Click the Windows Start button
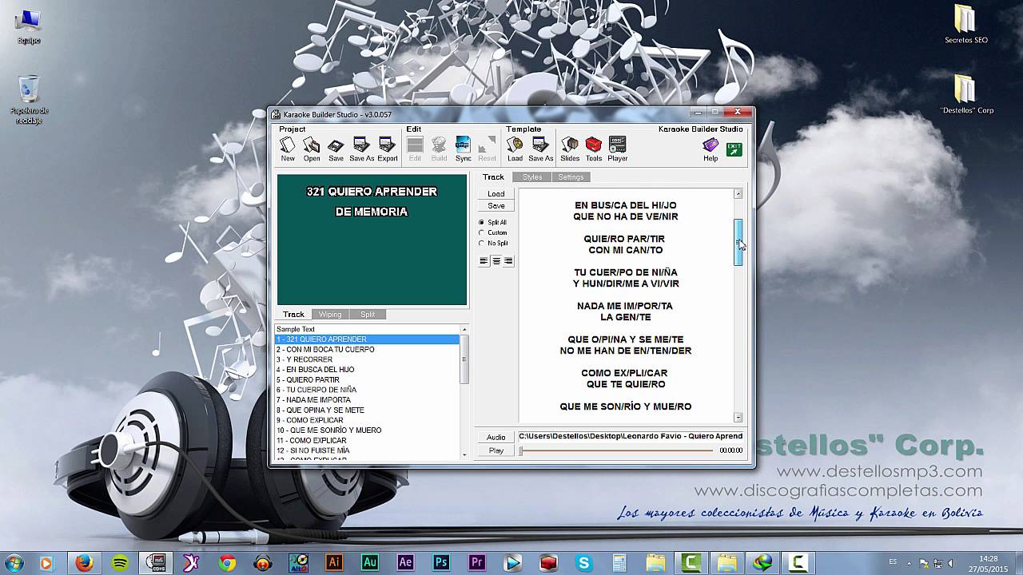This screenshot has height=575, width=1023. coord(14,563)
